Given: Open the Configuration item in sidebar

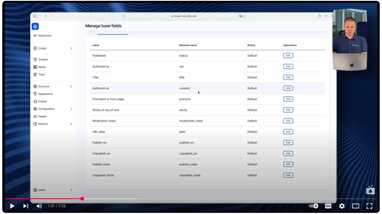Looking at the screenshot, I should point(44,109).
